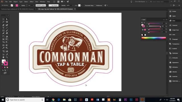This screenshot has width=182, height=102.
Task: Open the fill color dropdown in control bar
Action: [x=14, y=5]
